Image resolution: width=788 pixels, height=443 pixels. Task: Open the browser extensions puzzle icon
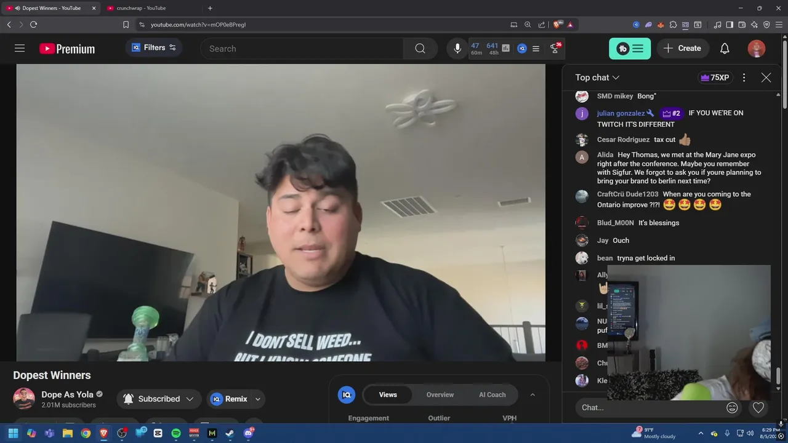[x=673, y=25]
